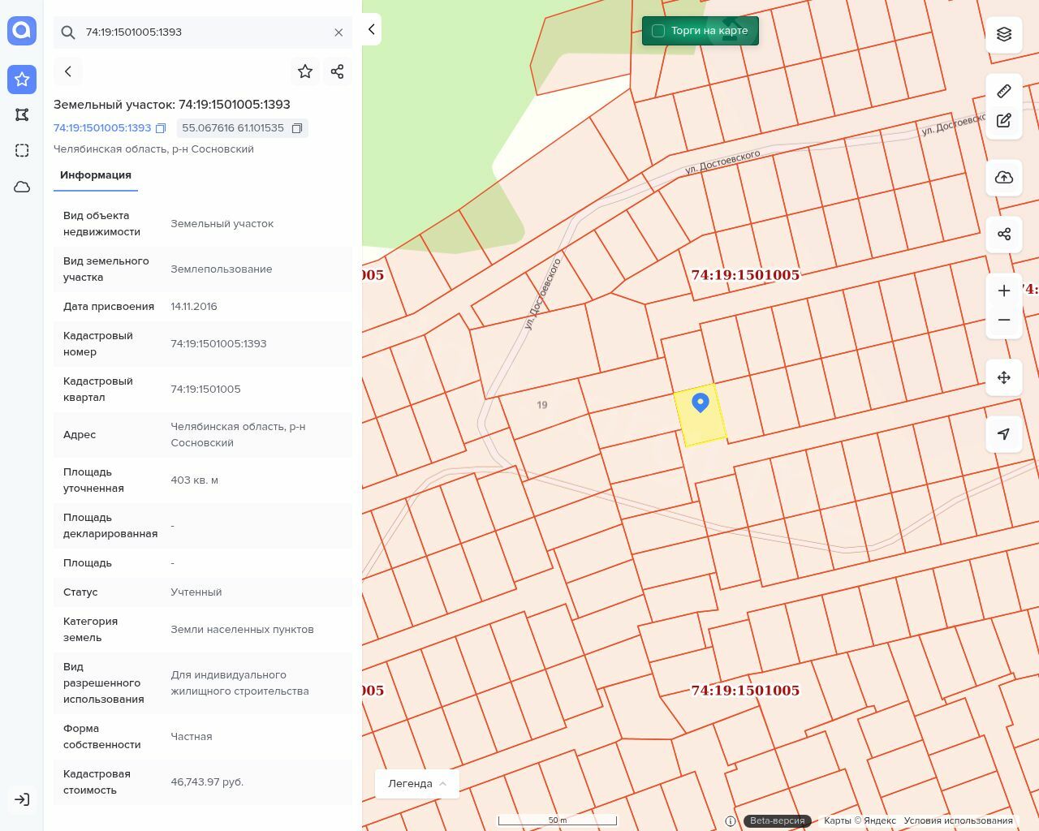Open Условия использования link
This screenshot has width=1039, height=831.
tap(958, 820)
